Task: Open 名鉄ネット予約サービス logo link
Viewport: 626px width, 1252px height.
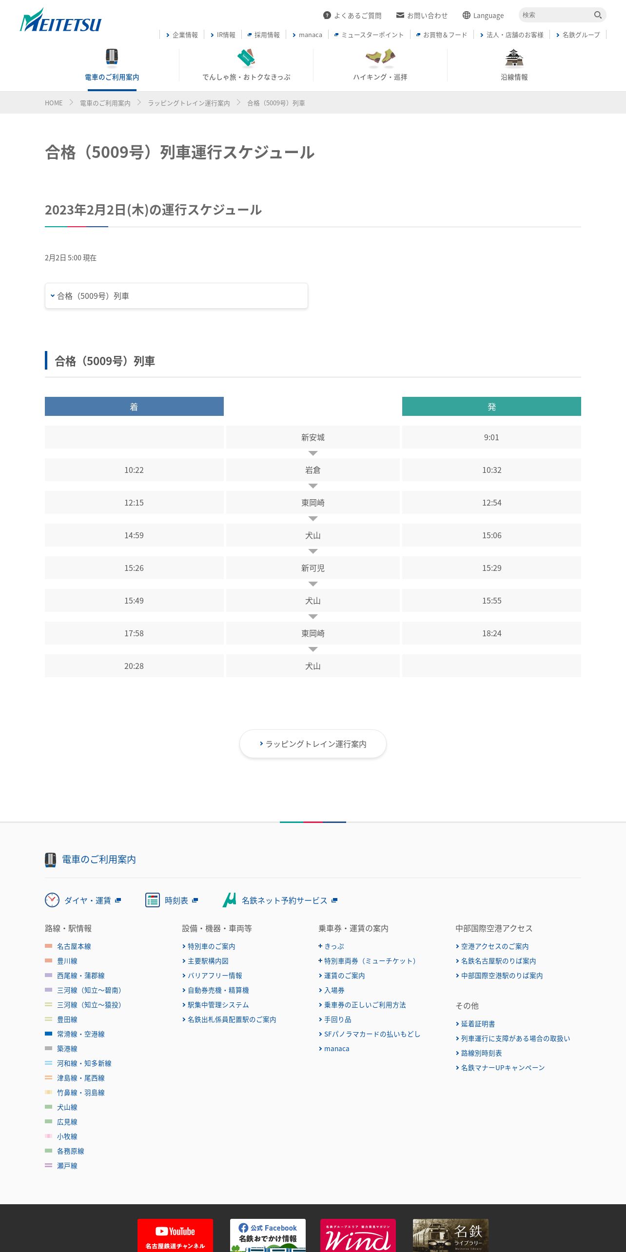Action: coord(280,900)
